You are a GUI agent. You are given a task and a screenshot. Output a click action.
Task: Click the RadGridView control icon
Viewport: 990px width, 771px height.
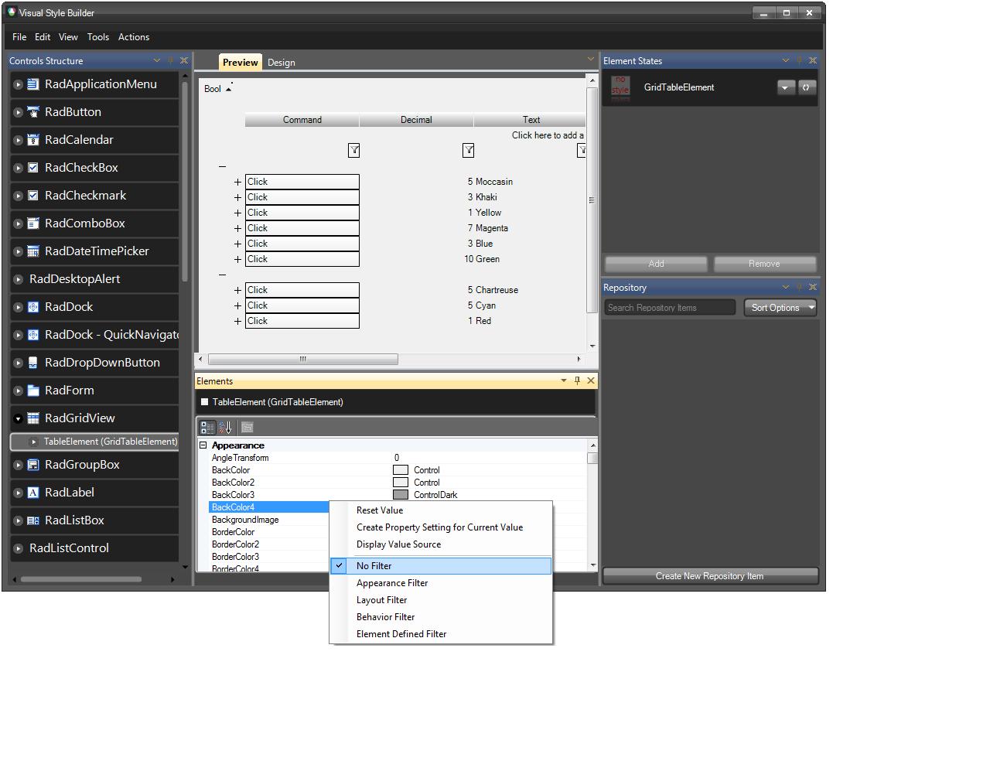(33, 418)
